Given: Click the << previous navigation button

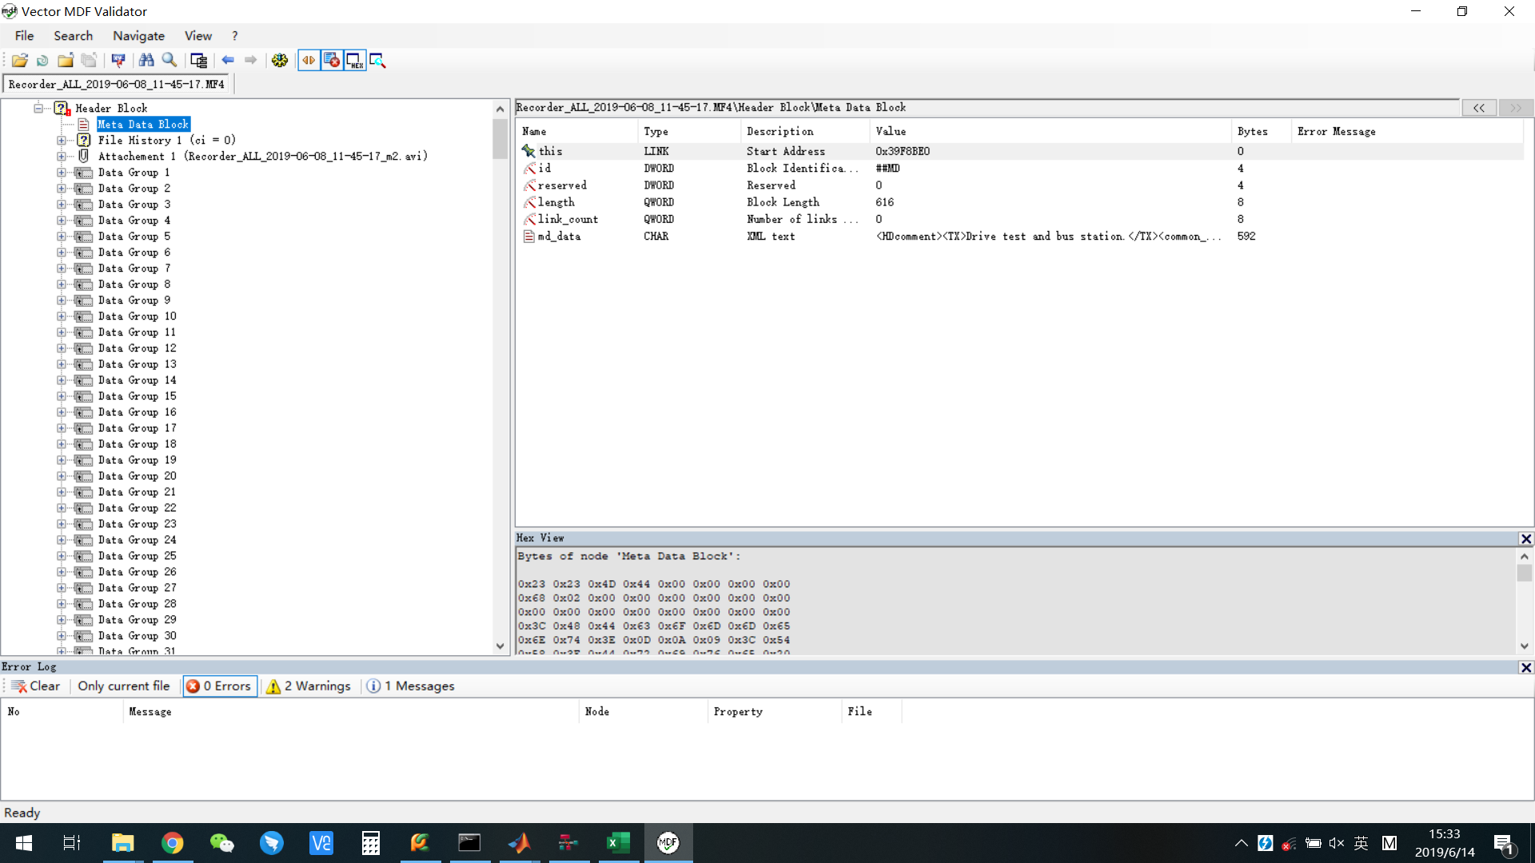Looking at the screenshot, I should point(1479,108).
